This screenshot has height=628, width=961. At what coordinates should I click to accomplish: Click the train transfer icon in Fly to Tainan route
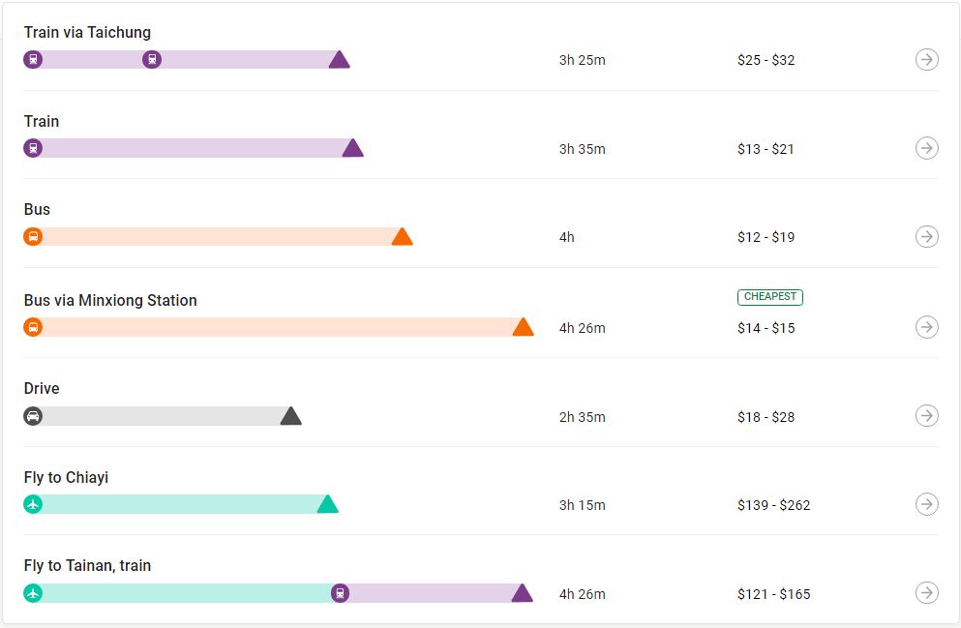pyautogui.click(x=340, y=593)
